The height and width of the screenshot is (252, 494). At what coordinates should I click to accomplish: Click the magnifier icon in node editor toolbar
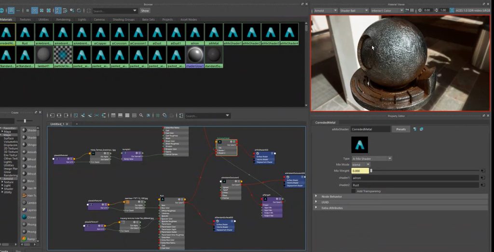point(141,115)
